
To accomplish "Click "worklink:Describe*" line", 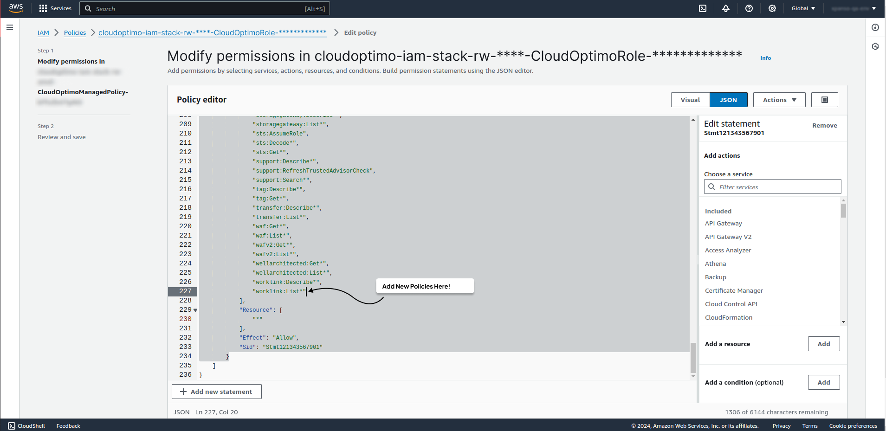I will point(287,282).
